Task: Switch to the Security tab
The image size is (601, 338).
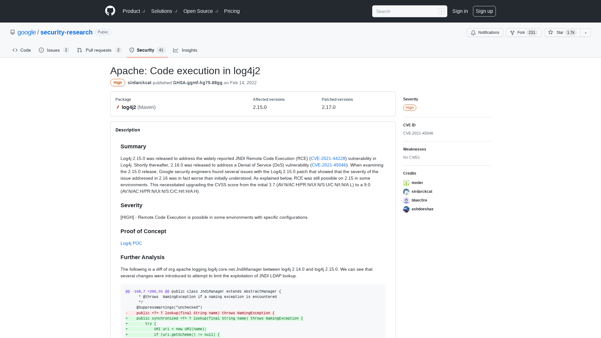Action: [147, 50]
